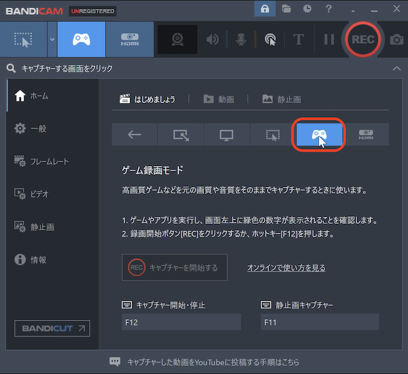Select rectangle area mode icon in panel
This screenshot has width=408, height=374.
(273, 134)
